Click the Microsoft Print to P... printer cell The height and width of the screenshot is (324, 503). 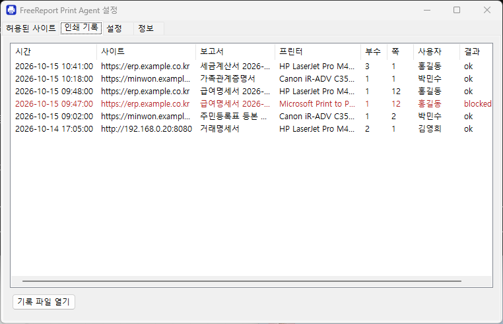click(x=317, y=104)
